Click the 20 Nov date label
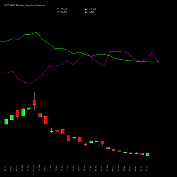The height and width of the screenshot is (177, 177). point(85,169)
